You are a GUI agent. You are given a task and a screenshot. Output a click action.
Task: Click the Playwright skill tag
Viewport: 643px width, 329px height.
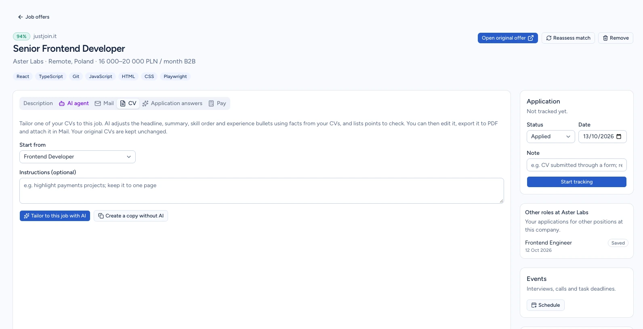tap(175, 76)
